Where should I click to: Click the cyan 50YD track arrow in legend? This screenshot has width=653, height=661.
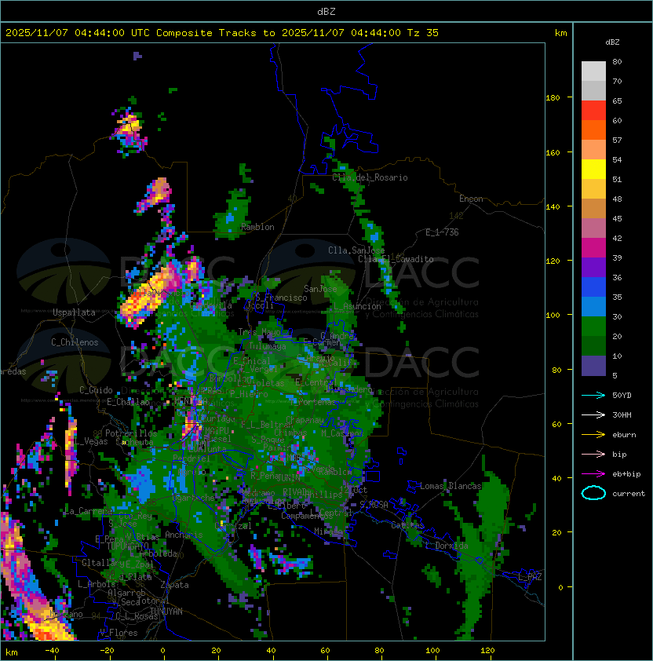click(x=593, y=395)
